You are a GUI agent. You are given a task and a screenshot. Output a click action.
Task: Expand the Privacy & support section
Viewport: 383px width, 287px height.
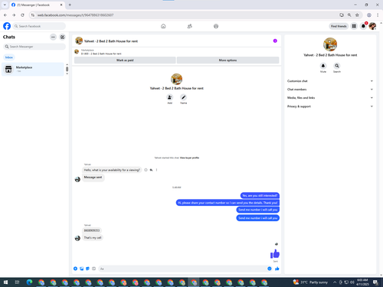click(x=330, y=106)
